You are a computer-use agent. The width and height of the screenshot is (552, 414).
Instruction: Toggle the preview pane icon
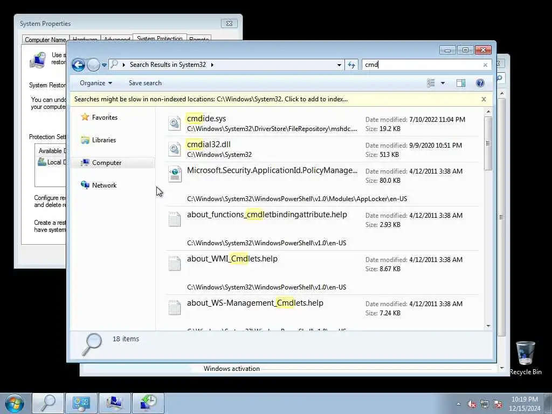(461, 83)
